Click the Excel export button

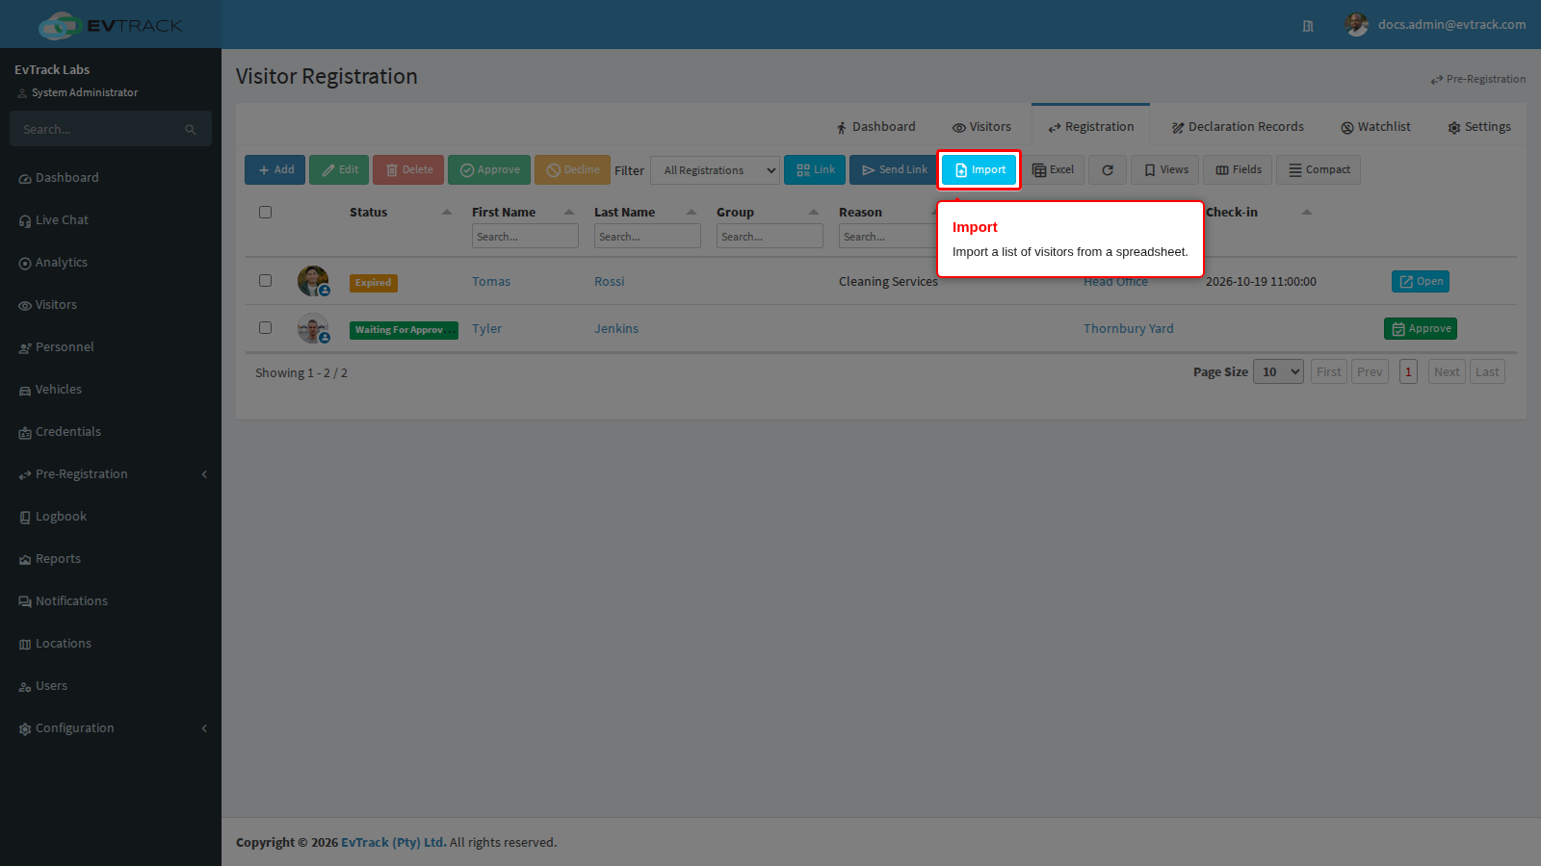pyautogui.click(x=1053, y=170)
